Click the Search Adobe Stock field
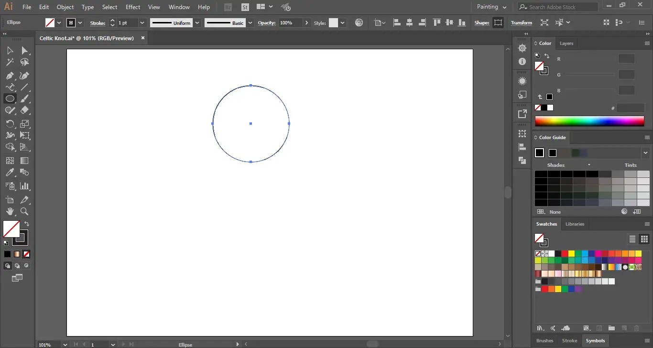Screen dimensions: 653x348 (557, 7)
